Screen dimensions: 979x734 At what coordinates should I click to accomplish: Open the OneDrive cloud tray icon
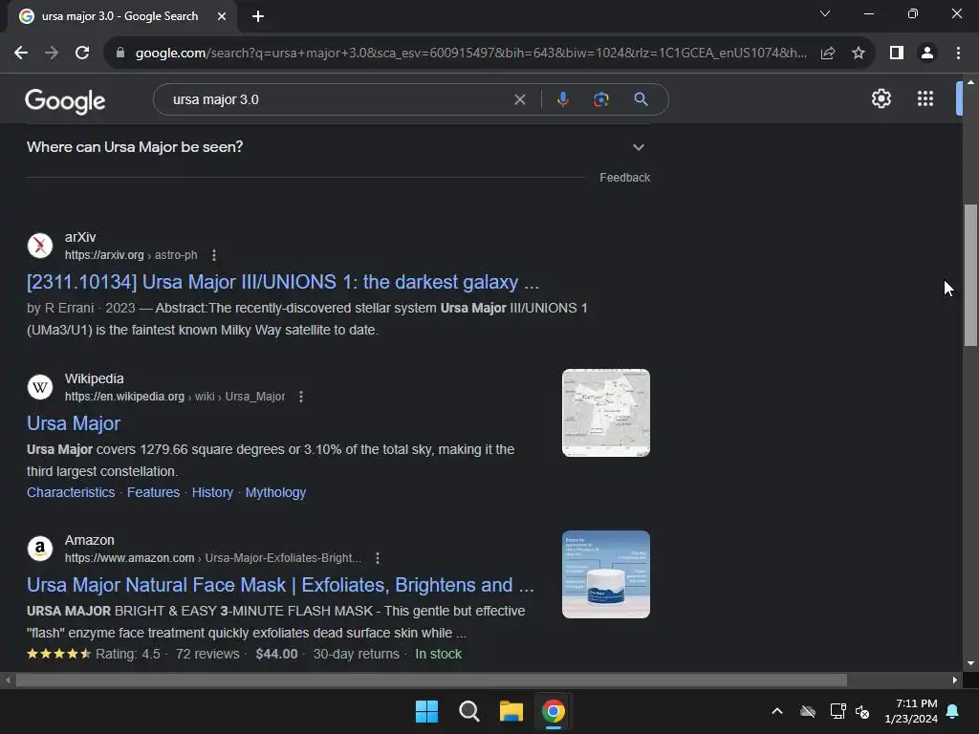(808, 711)
